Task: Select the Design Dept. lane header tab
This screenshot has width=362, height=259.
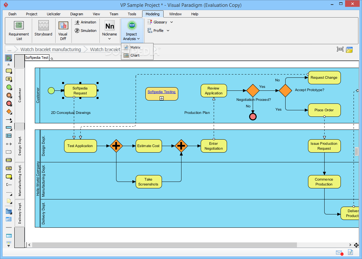Action: 20,145
